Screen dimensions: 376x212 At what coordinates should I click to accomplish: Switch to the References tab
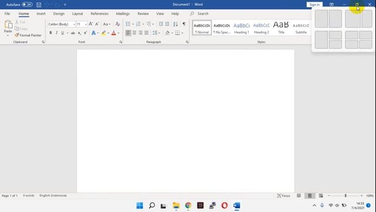(x=99, y=14)
